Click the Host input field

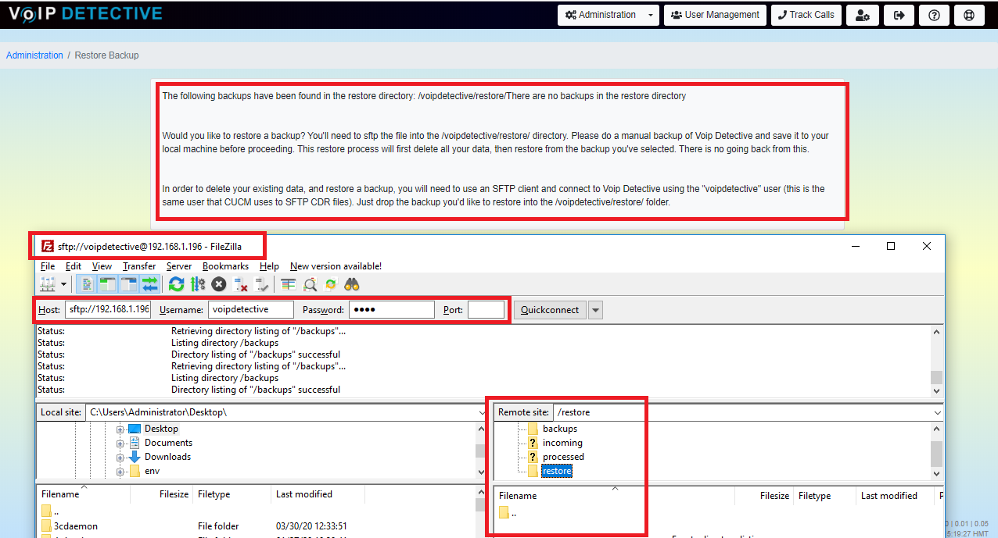point(108,310)
